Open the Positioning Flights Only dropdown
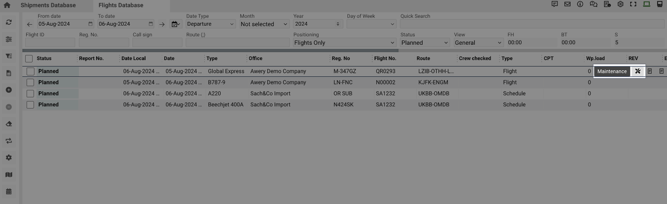 coord(344,42)
